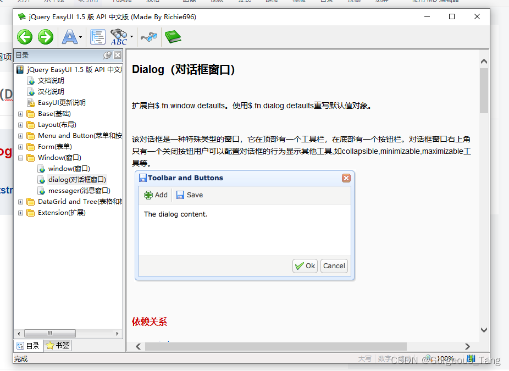
Task: Collapse the Window(窗口) folder
Action: coord(20,158)
